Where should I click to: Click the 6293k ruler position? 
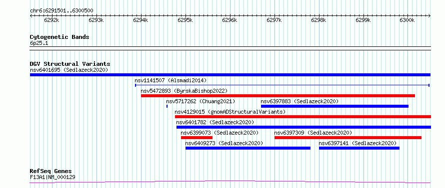(96, 20)
